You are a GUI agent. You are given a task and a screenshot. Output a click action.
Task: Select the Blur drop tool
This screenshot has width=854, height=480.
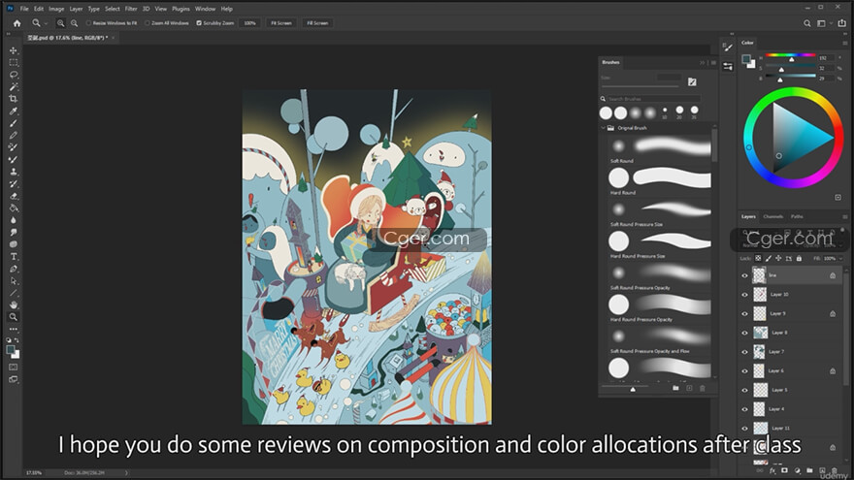click(x=13, y=220)
